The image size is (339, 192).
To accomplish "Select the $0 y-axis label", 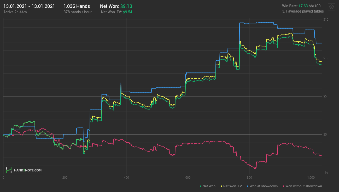I will coord(325,135).
